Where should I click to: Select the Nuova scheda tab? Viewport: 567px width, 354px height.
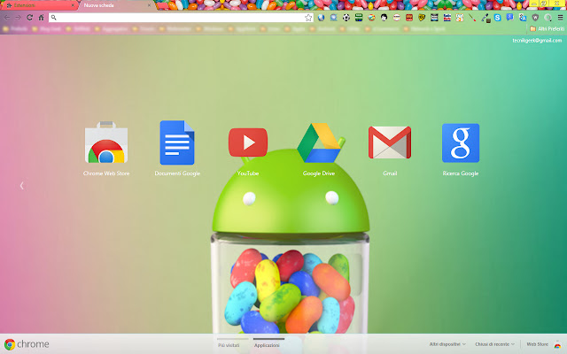tap(116, 5)
